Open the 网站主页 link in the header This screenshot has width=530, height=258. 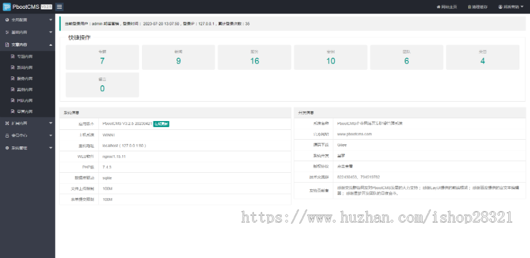(447, 6)
